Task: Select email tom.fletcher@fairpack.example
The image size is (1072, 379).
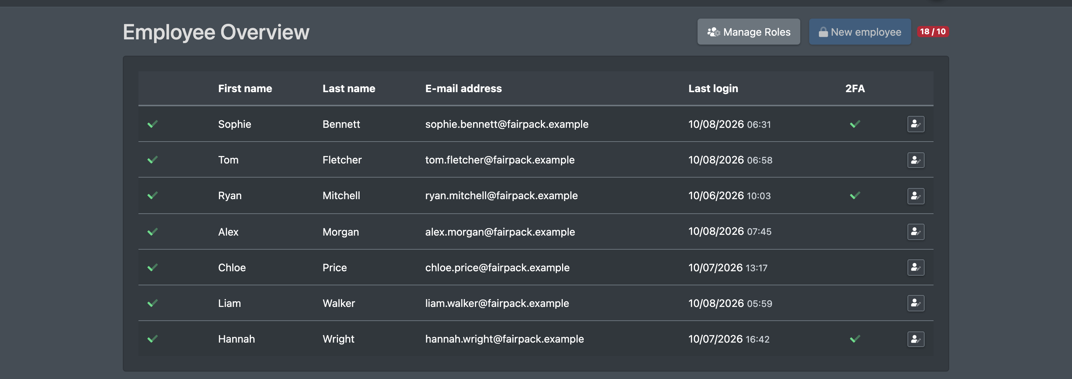Action: (500, 160)
